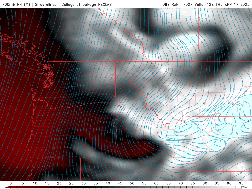Click the "50" label on the color scale
The height and width of the screenshot is (189, 252).
(132, 183)
